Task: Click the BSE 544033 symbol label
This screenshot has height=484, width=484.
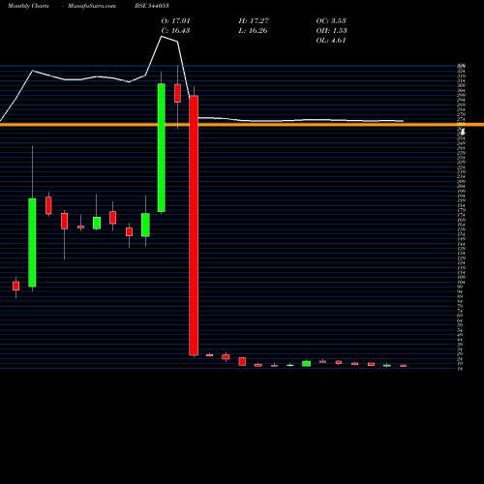Action: (x=152, y=6)
